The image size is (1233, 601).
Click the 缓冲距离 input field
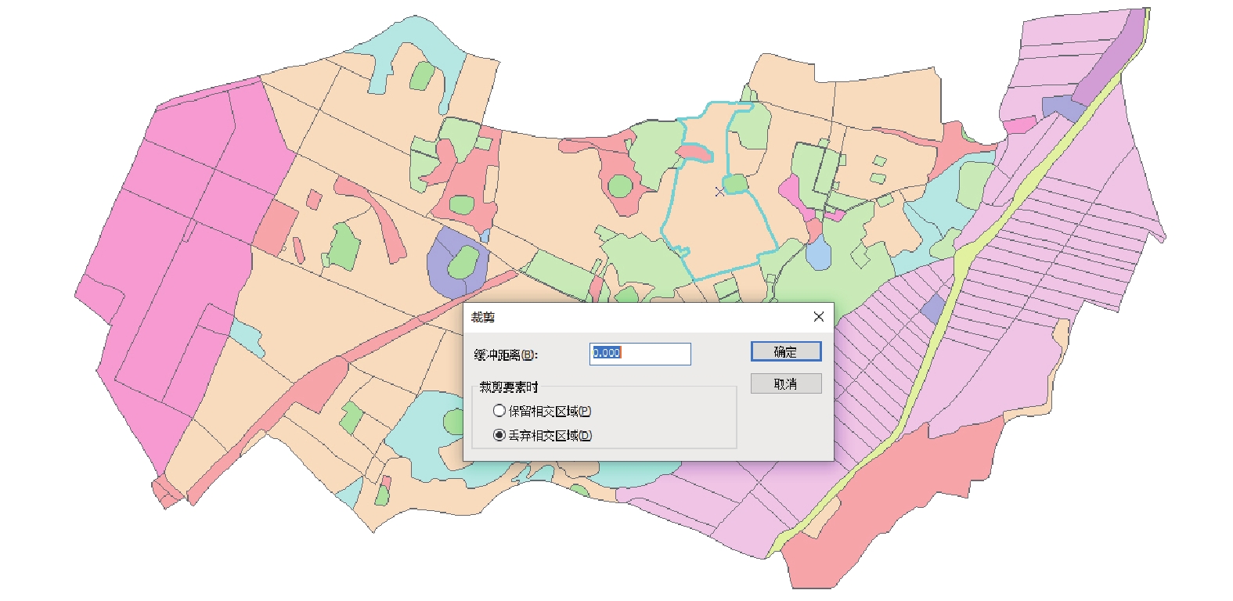click(640, 354)
